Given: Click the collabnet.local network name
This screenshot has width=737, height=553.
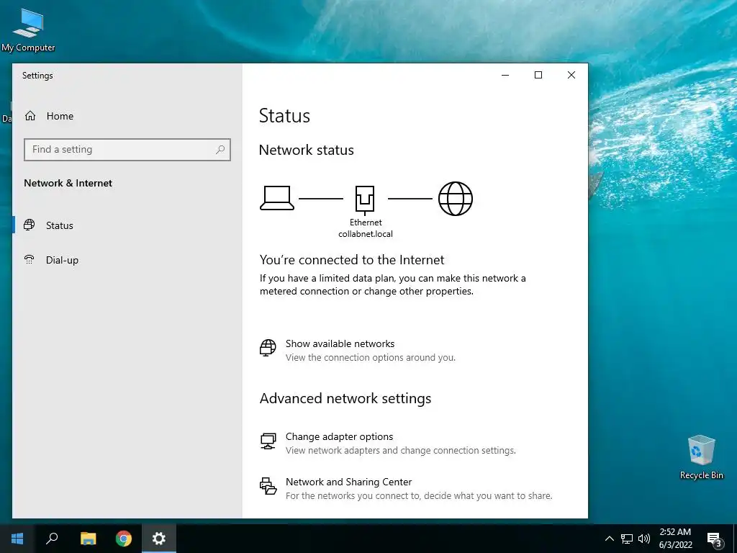Looking at the screenshot, I should 366,234.
